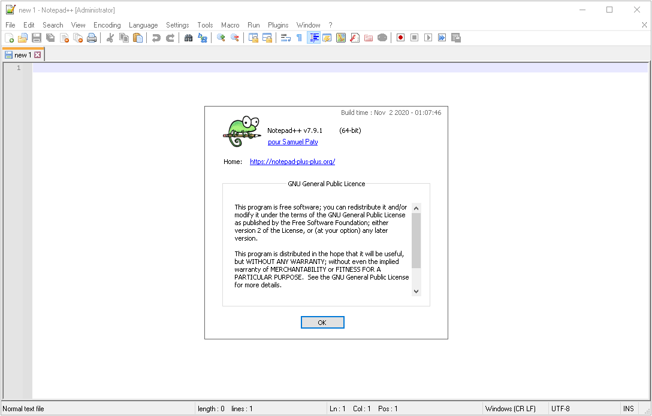Click 'Normal text file' in status bar
This screenshot has height=416, width=652.
[x=23, y=409]
